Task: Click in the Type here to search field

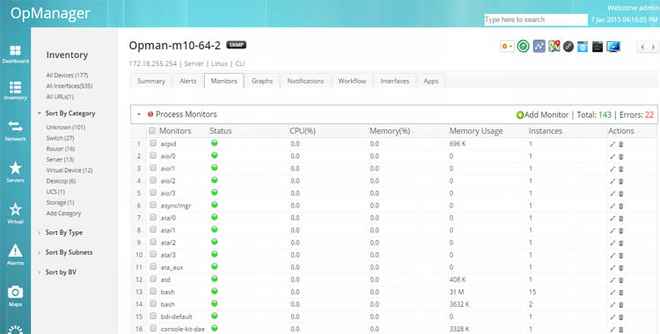Action: point(536,19)
